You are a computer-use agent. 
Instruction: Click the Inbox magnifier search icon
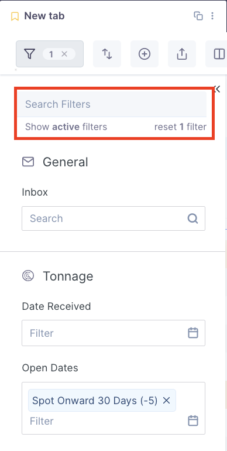click(193, 218)
